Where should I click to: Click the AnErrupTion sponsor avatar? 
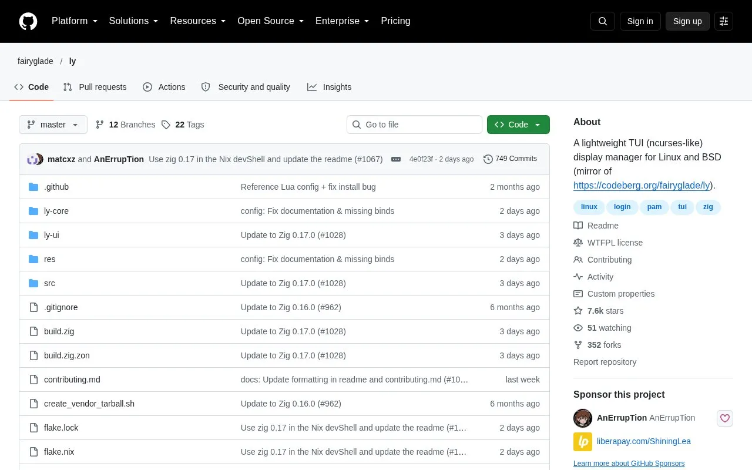[583, 418]
